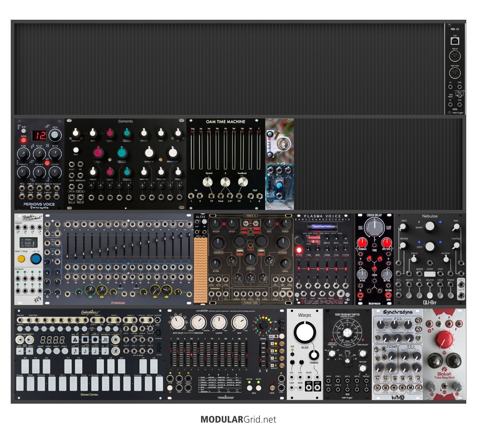Select the TUNE knob on Perkons Voice
Image resolution: width=477 pixels, height=427 pixels.
pos(23,154)
